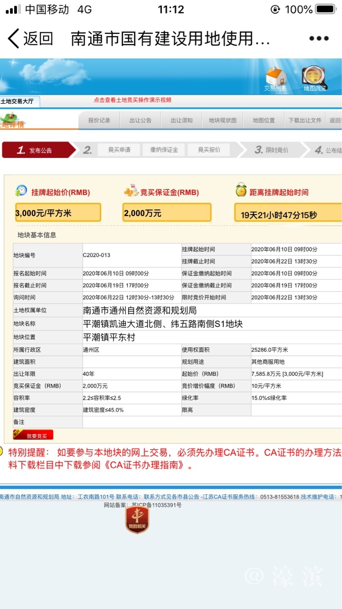Click the 缴纳保证金 step
This screenshot has height=609, width=342.
tap(164, 150)
